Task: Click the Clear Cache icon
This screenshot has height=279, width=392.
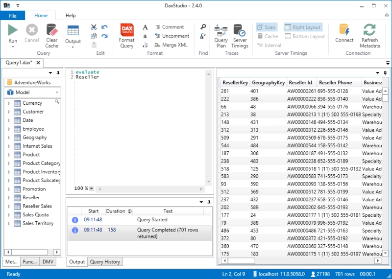Action: coord(52,30)
